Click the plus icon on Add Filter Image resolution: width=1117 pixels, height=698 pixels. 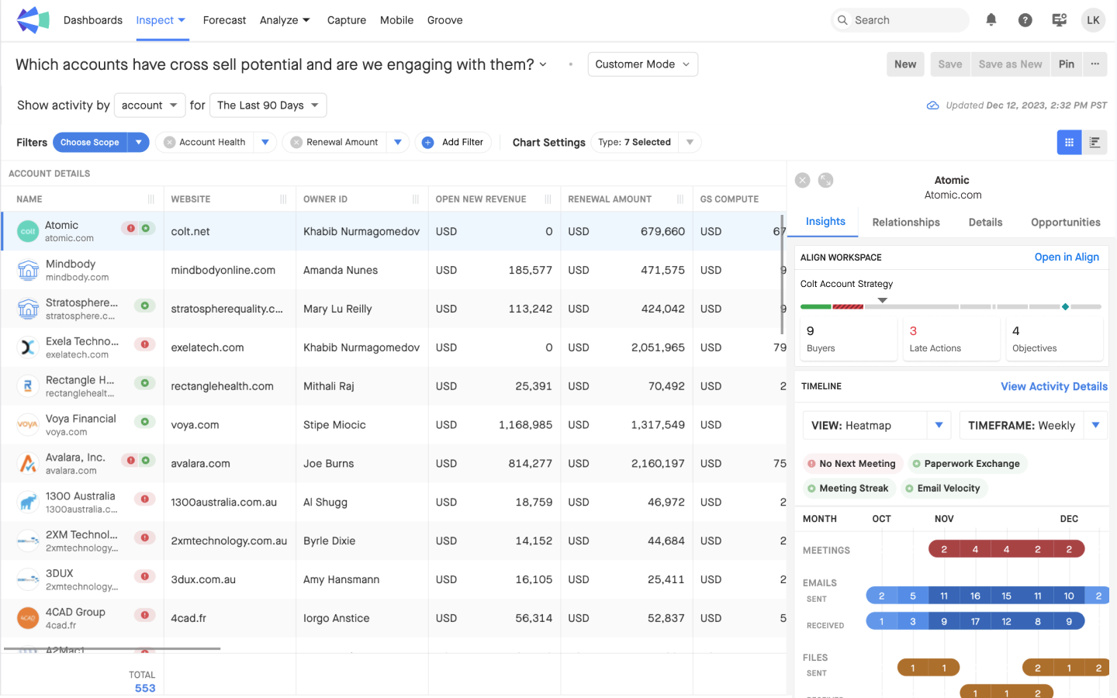pos(427,143)
